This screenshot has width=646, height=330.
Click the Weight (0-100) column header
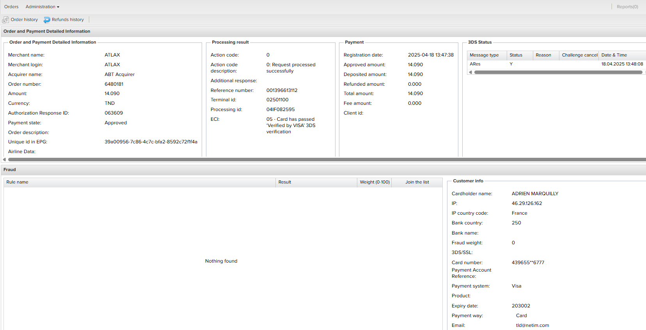pos(374,182)
